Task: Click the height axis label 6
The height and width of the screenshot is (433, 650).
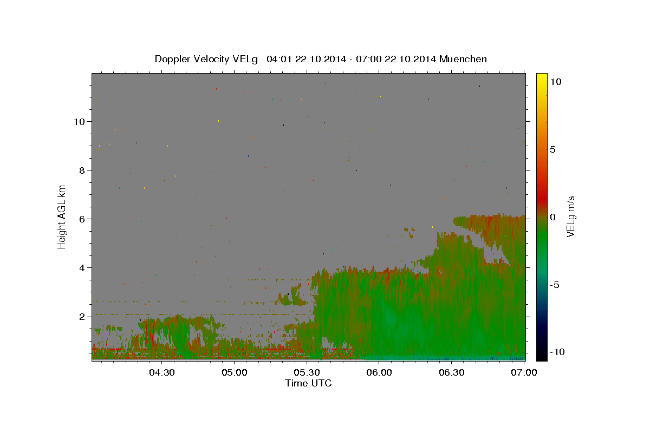Action: click(81, 219)
